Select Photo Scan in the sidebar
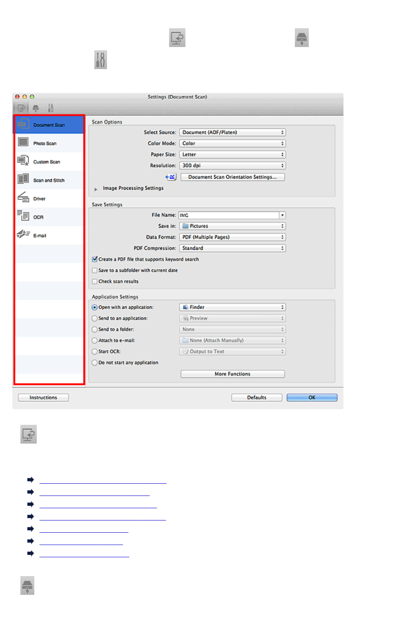Viewport: 417px width, 619px height. coord(49,143)
